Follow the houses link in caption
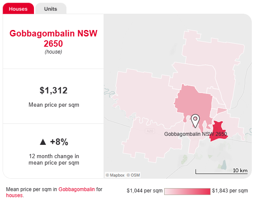The image size is (257, 201). tap(14, 195)
